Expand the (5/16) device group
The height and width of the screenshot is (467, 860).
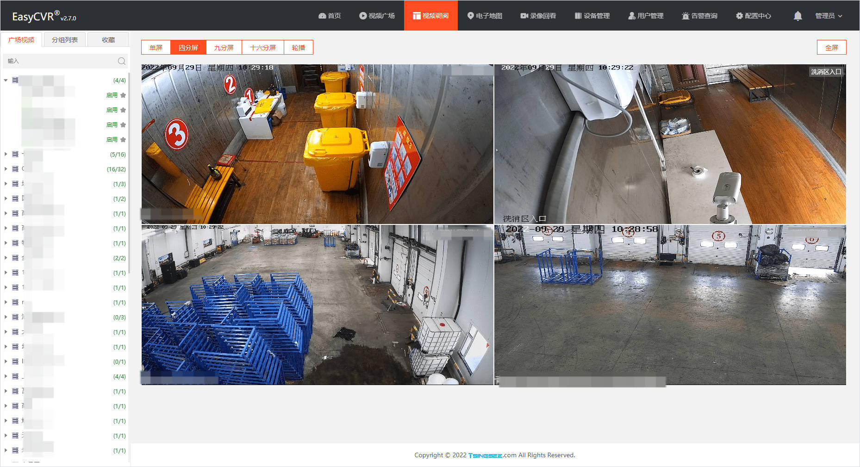[6, 154]
